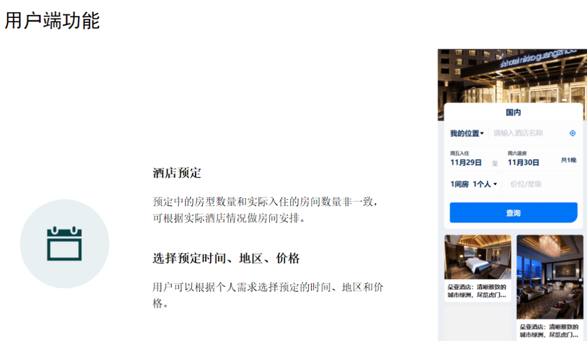Image resolution: width=587 pixels, height=341 pixels.
Task: Click the 选择预定时间、地区、价格 heading
Action: click(x=226, y=258)
